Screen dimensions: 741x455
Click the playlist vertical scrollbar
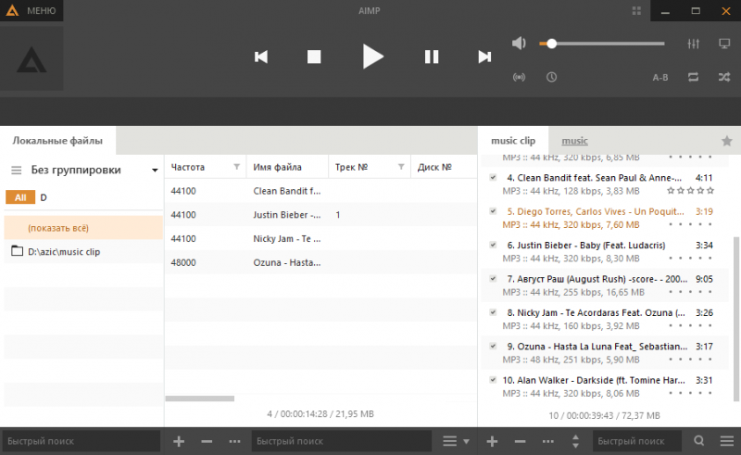(x=735, y=318)
